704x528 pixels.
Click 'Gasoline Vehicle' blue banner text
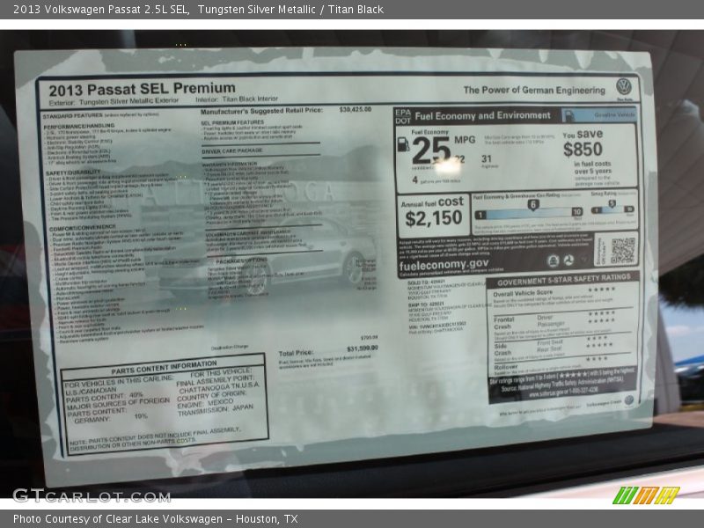pyautogui.click(x=613, y=115)
